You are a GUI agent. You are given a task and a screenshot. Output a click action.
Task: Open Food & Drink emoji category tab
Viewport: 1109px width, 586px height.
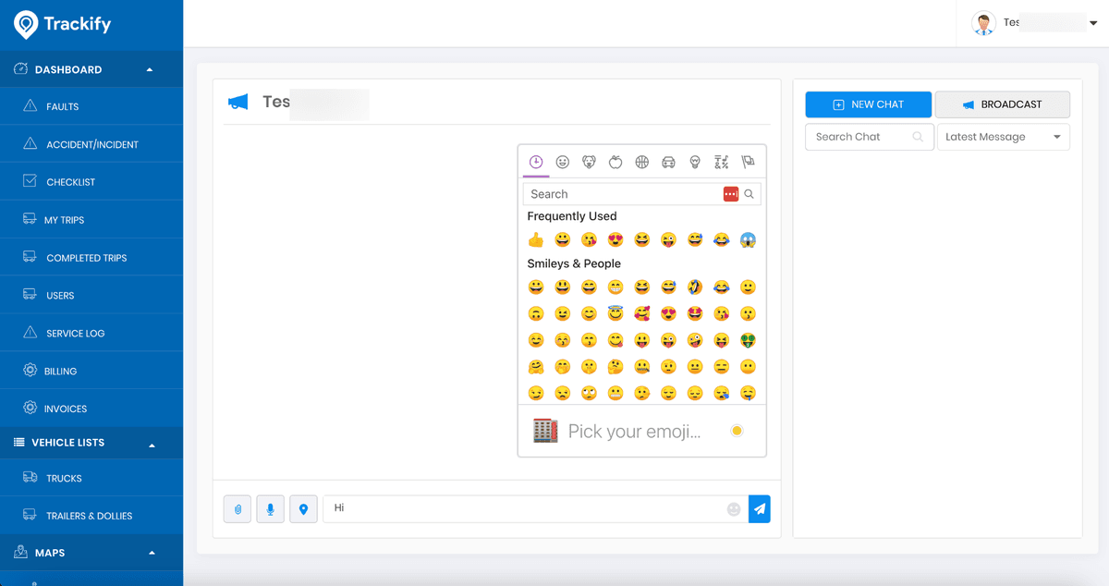click(x=615, y=163)
